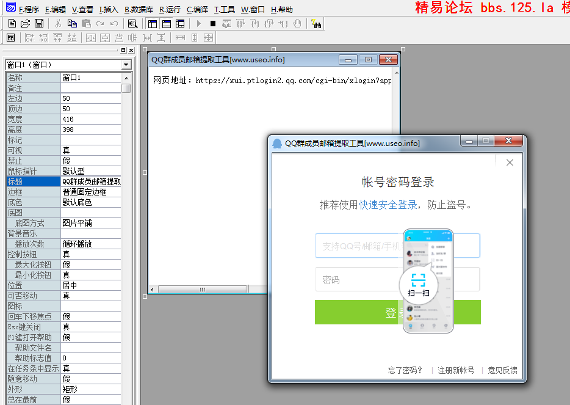This screenshot has width=570, height=405.
Task: Open help search binoculars icon
Action: point(316,24)
